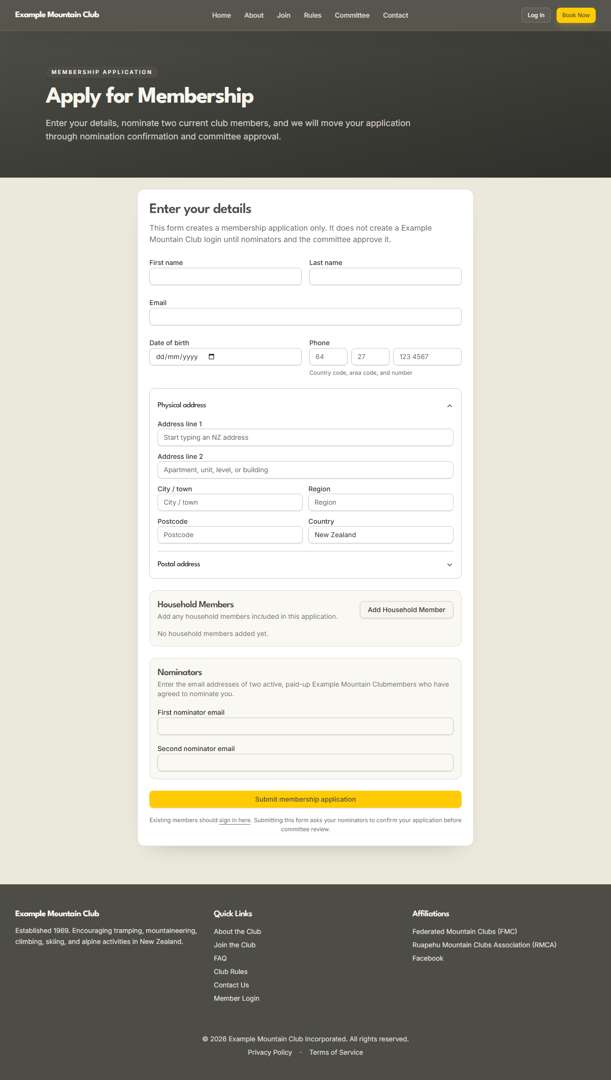Focus the phone area code field
The image size is (611, 1080).
coord(370,357)
